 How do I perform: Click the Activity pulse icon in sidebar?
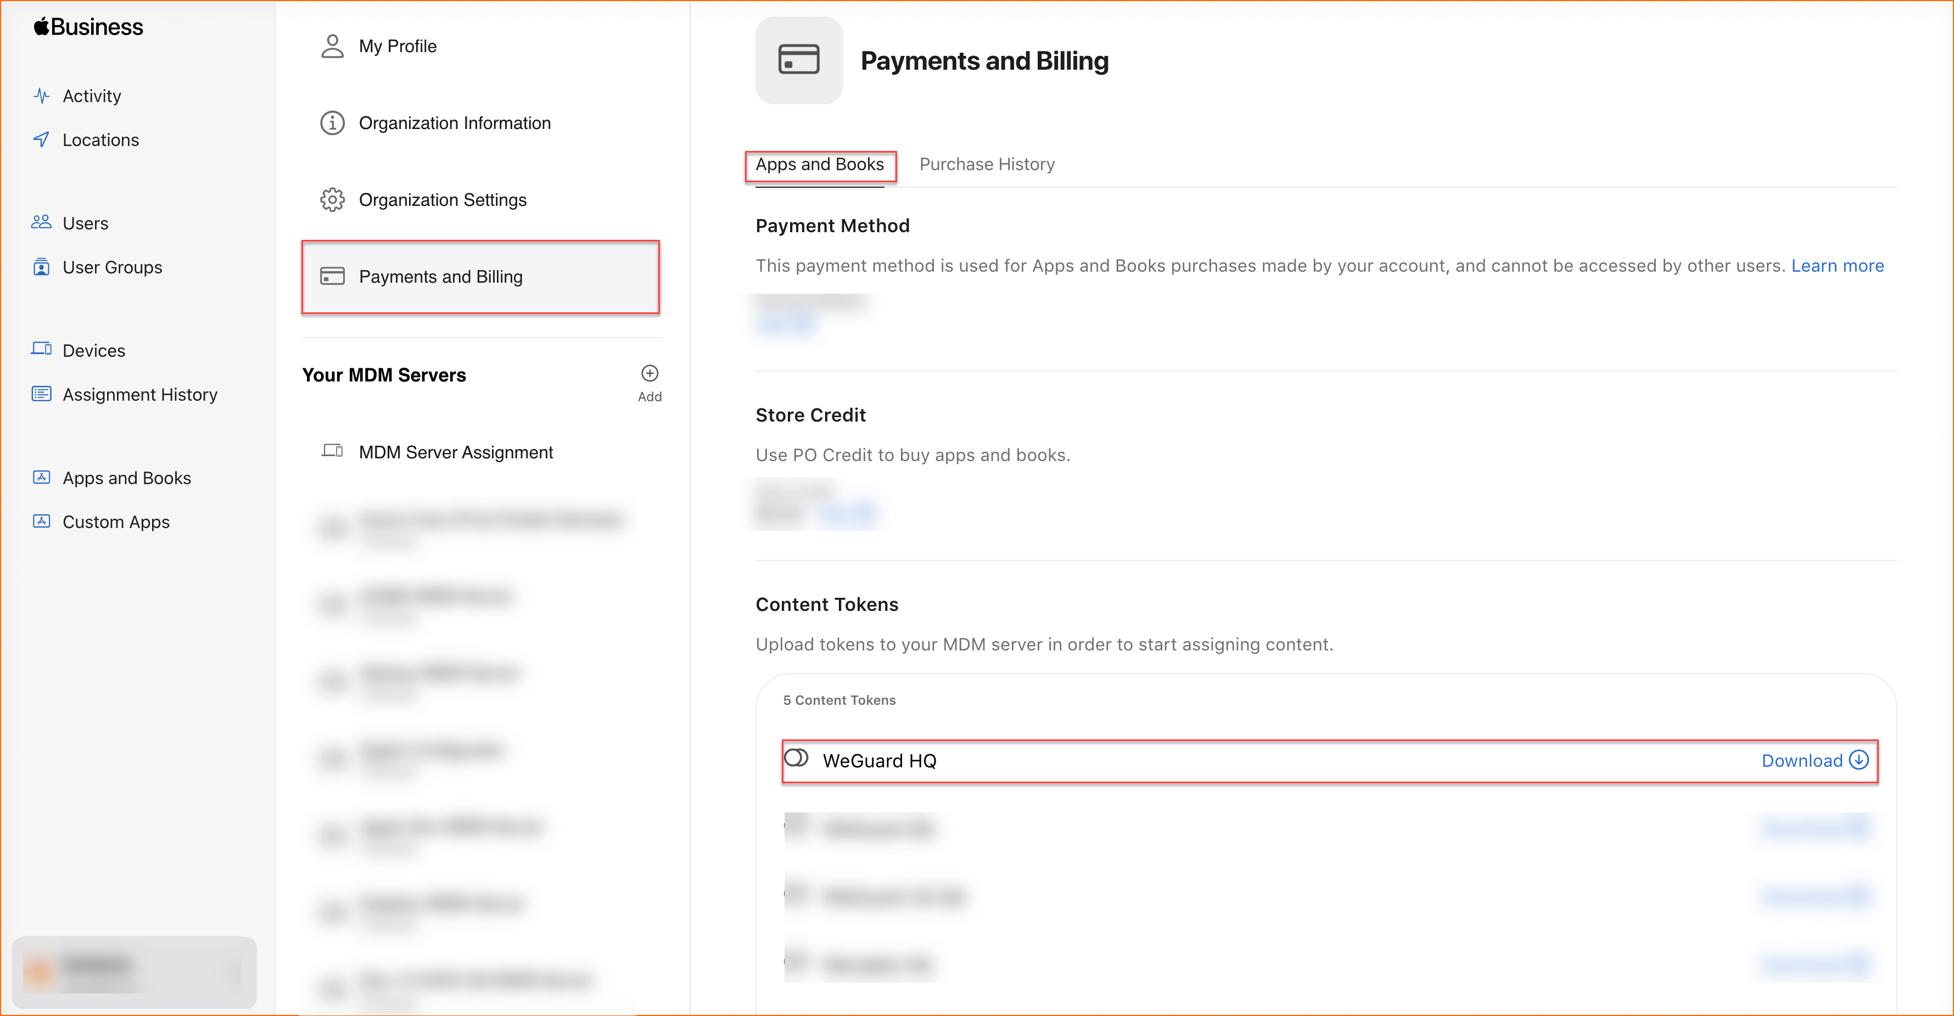pyautogui.click(x=42, y=96)
